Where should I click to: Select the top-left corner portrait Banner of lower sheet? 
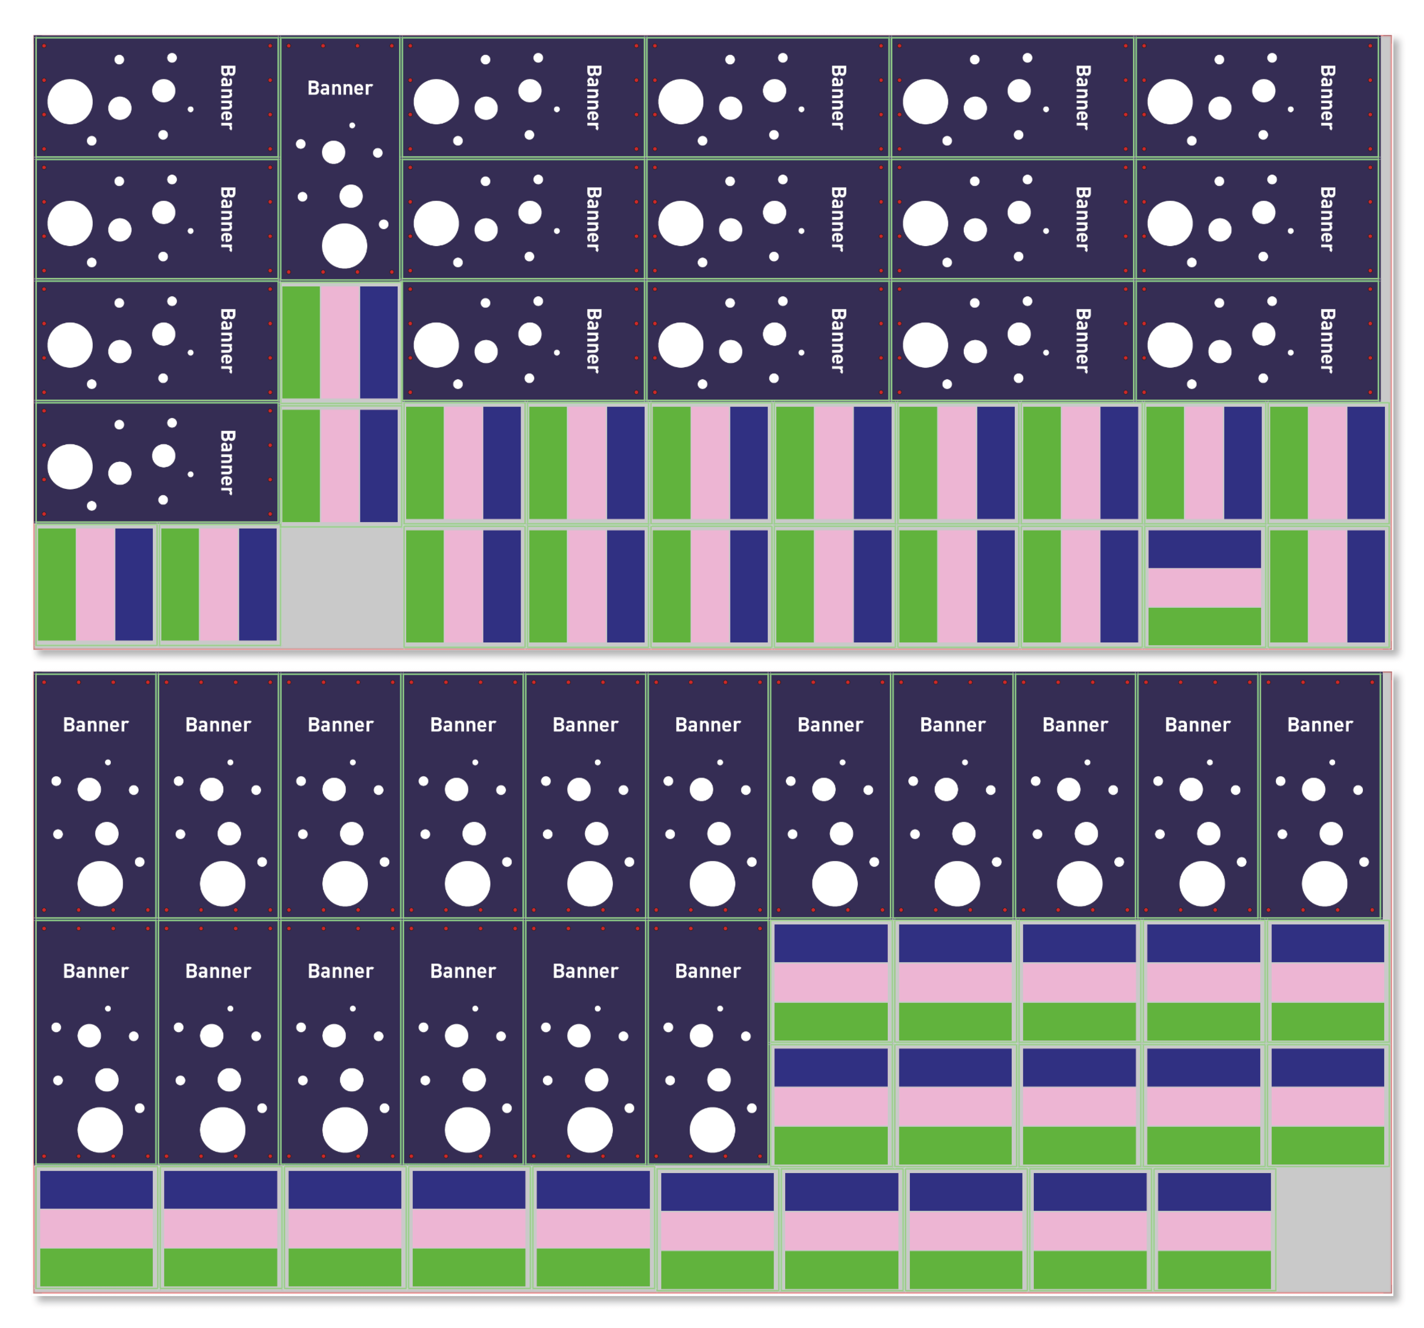tap(96, 796)
